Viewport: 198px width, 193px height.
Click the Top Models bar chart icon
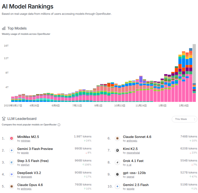[x=4, y=28]
